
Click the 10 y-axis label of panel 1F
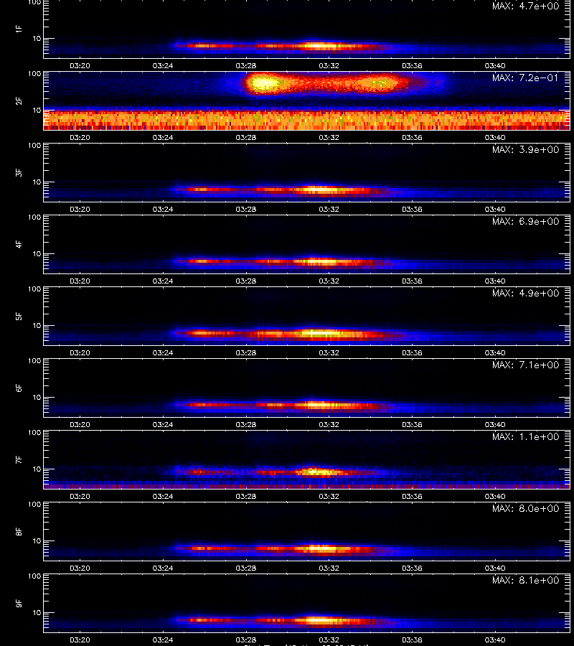click(37, 38)
